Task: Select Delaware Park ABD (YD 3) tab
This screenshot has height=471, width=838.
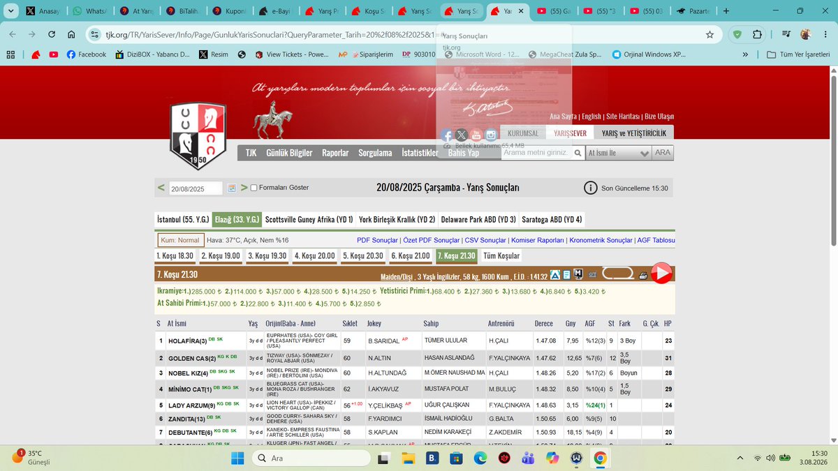Action: coord(478,219)
